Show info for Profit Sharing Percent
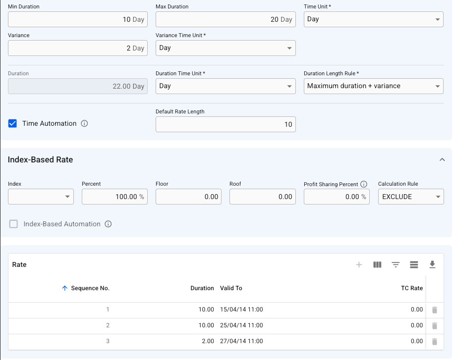The height and width of the screenshot is (360, 453). click(x=364, y=184)
